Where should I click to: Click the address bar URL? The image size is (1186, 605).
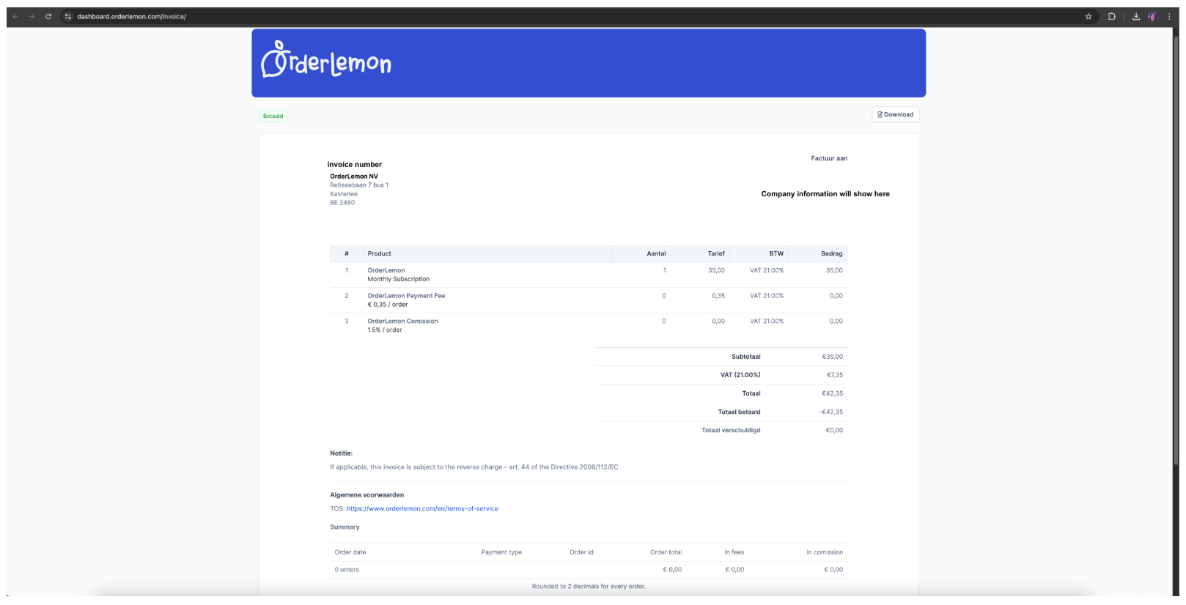(x=132, y=16)
